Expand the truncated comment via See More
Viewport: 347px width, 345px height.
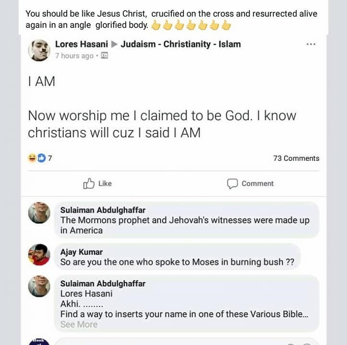click(79, 324)
